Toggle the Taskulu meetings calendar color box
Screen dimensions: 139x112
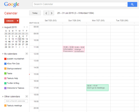5,106
